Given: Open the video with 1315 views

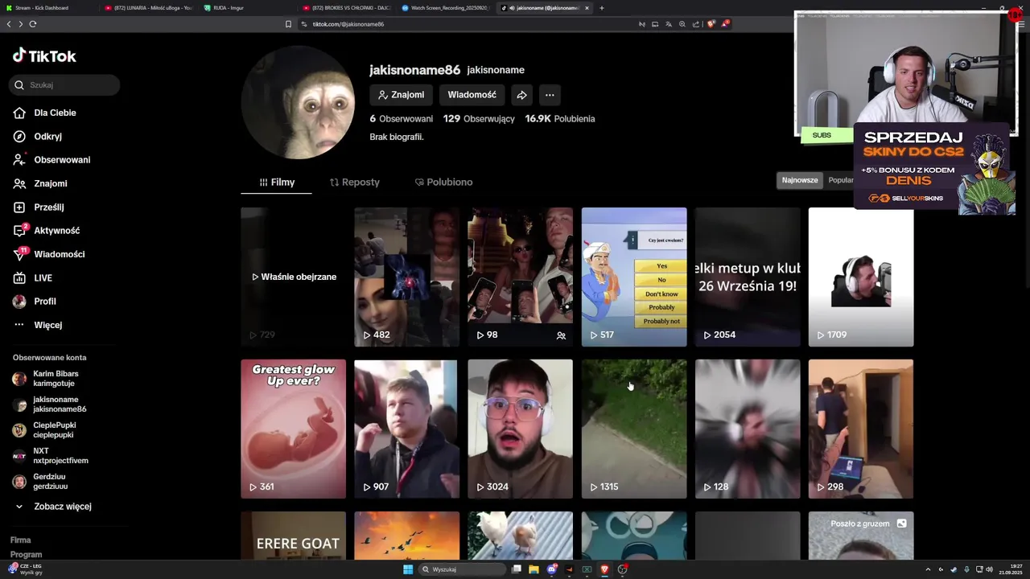Looking at the screenshot, I should 634,429.
